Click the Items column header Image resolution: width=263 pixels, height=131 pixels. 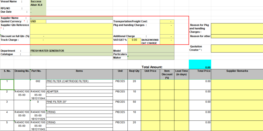click(x=79, y=71)
